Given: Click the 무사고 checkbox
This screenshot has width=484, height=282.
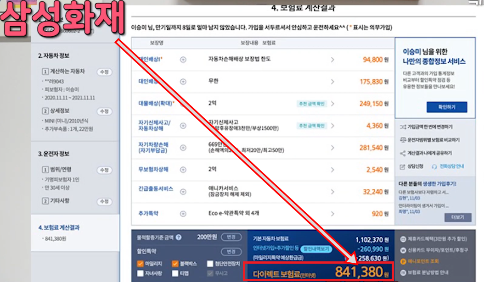Looking at the screenshot, I should [210, 273].
